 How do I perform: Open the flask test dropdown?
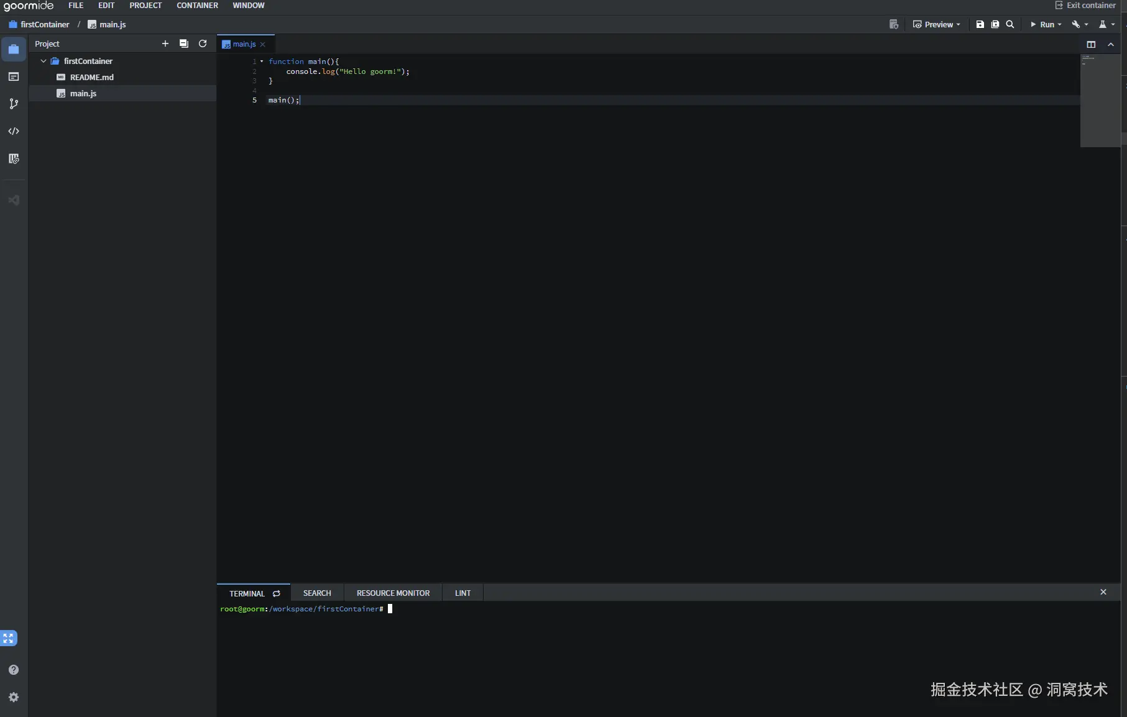tap(1106, 24)
